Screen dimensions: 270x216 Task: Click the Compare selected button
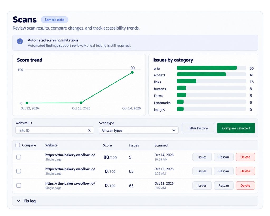pyautogui.click(x=236, y=128)
